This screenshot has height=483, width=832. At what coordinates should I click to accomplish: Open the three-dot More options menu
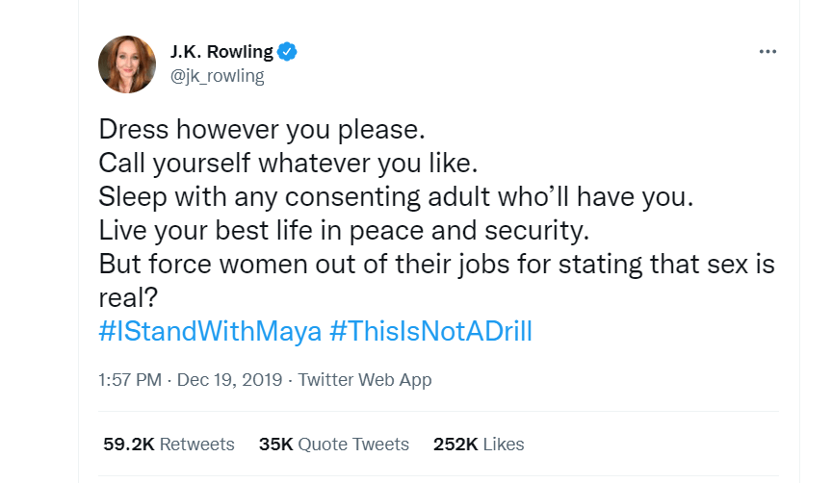tap(767, 52)
